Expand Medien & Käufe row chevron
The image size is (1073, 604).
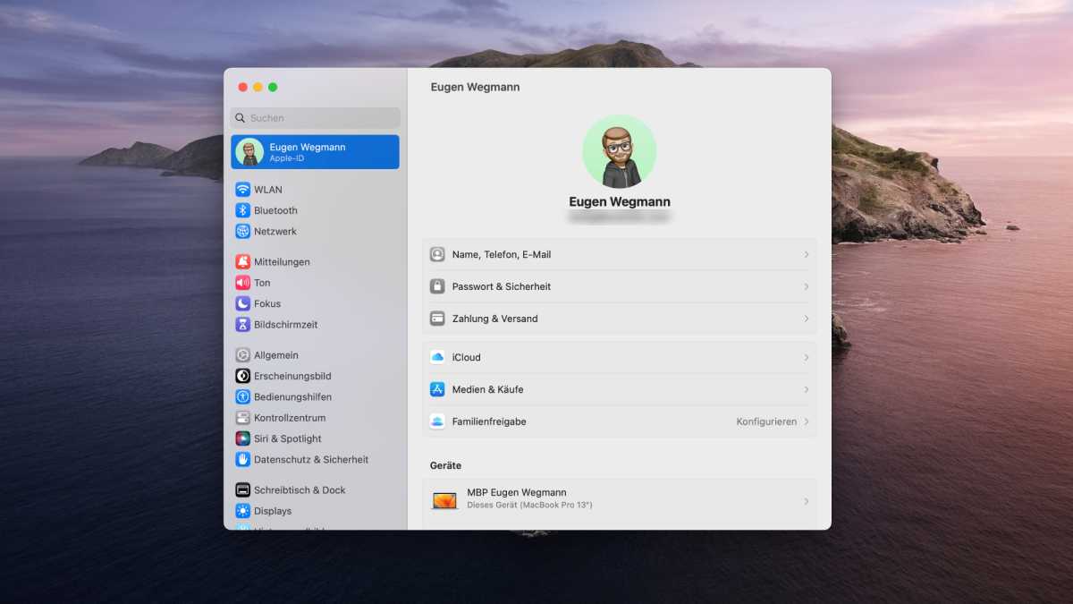[806, 389]
